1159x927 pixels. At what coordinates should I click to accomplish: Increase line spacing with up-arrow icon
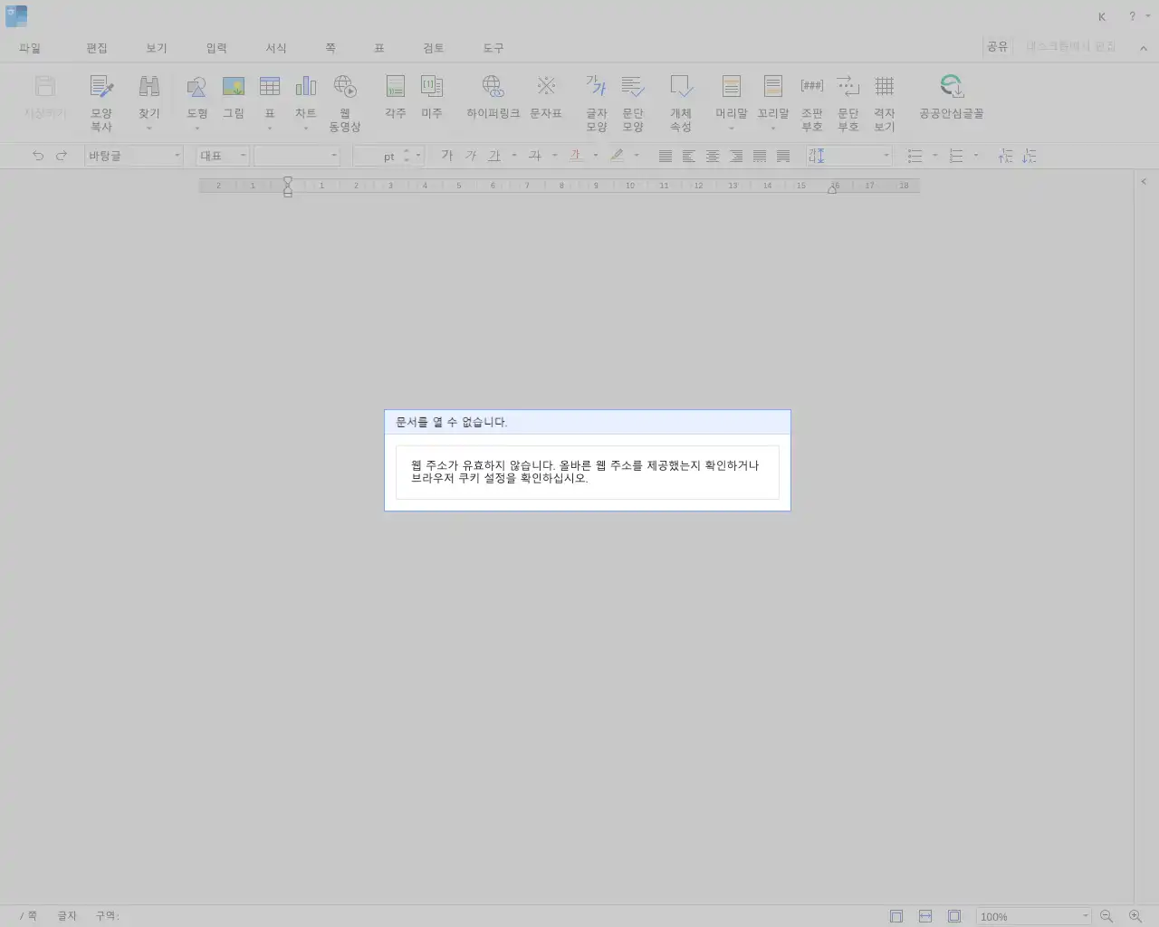[x=1006, y=156]
